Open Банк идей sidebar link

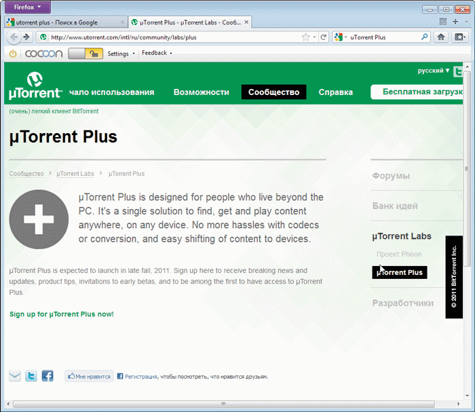click(x=395, y=206)
